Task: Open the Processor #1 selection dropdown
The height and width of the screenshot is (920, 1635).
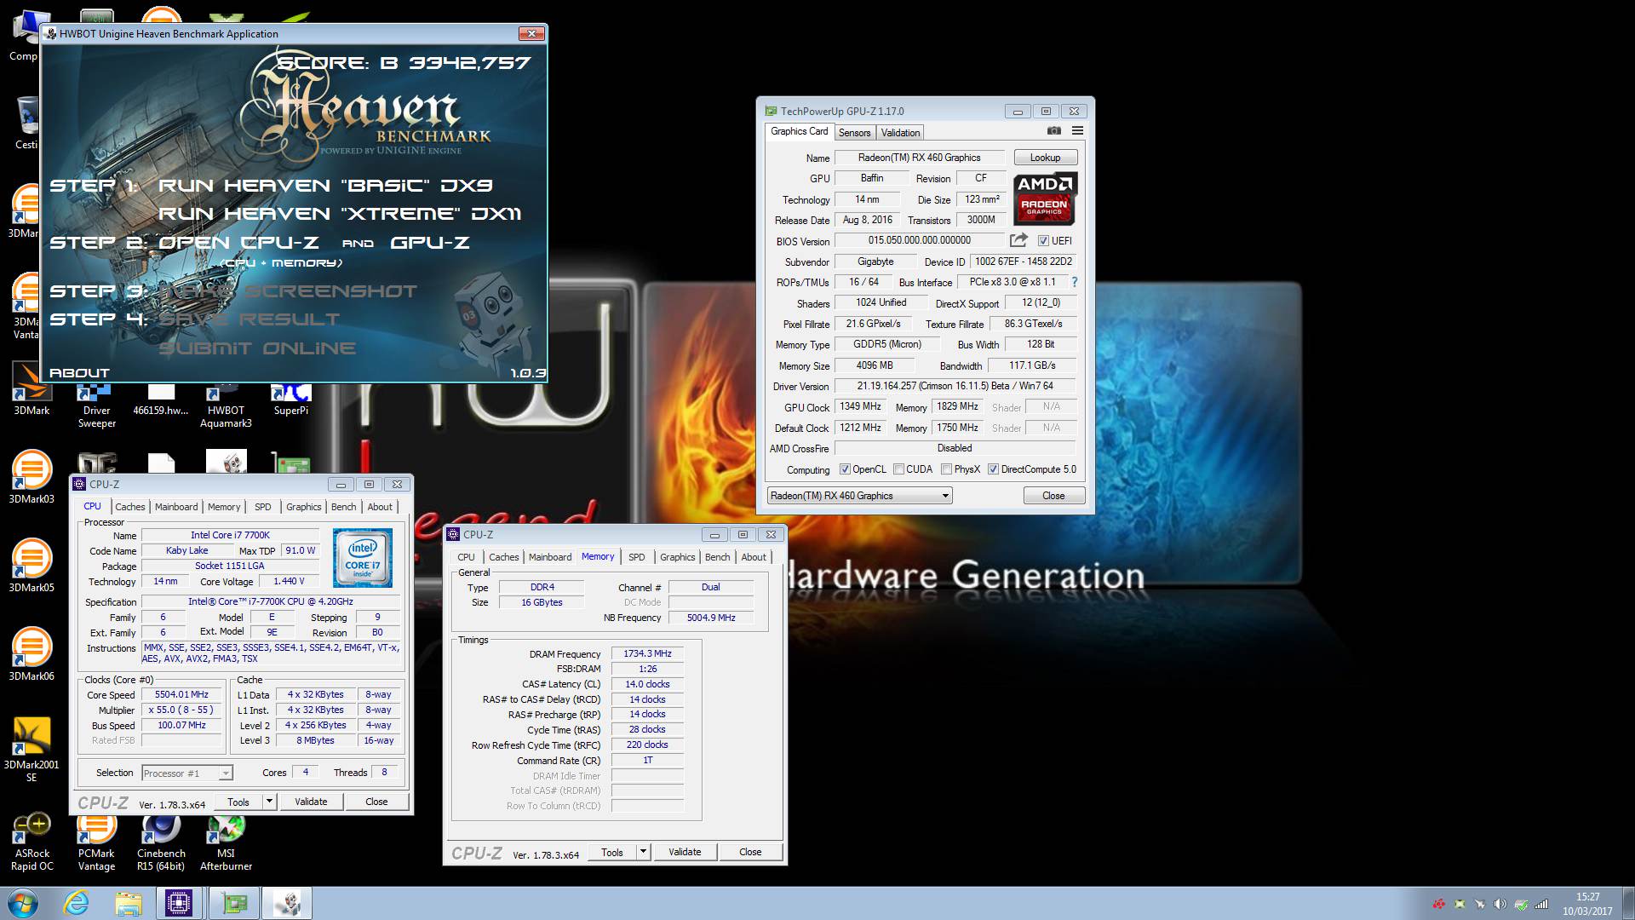Action: [x=187, y=773]
